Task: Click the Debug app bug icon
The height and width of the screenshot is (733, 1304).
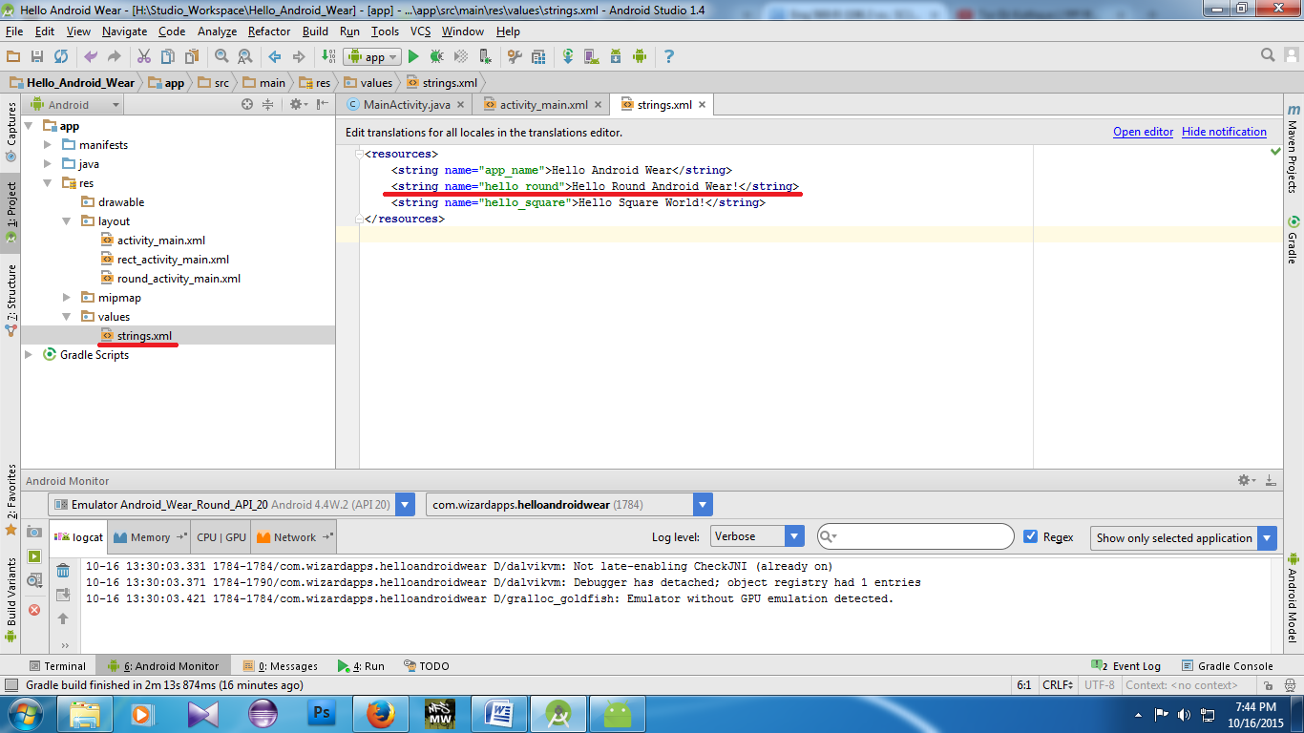Action: click(x=437, y=56)
